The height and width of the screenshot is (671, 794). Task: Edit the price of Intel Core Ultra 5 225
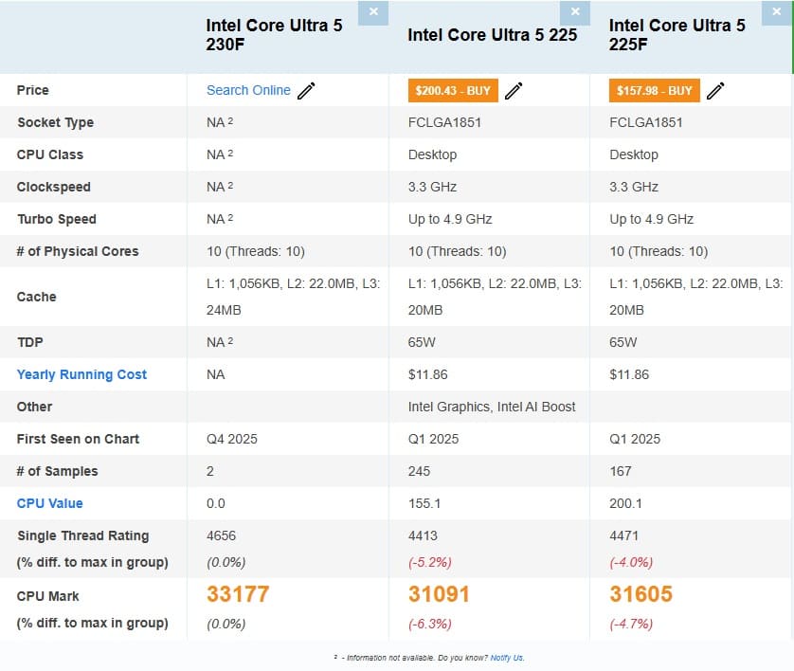coord(514,90)
